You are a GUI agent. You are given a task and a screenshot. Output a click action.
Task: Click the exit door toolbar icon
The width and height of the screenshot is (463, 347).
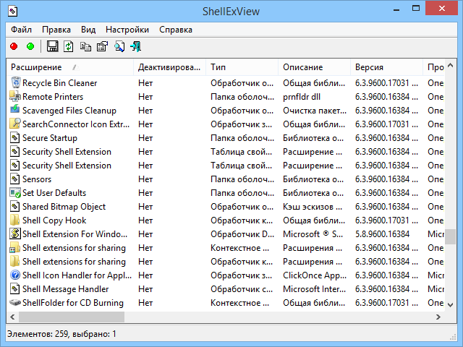click(x=136, y=46)
